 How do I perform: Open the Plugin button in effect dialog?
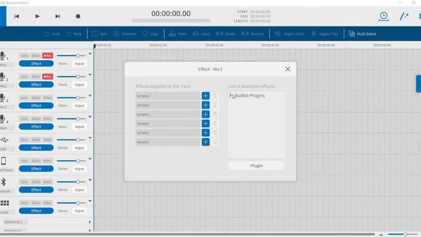click(257, 166)
